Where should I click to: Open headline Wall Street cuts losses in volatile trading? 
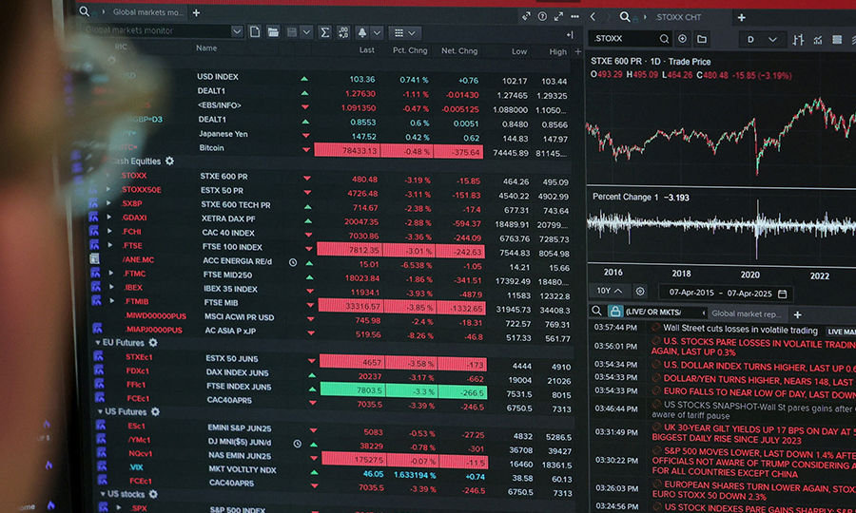tap(740, 330)
